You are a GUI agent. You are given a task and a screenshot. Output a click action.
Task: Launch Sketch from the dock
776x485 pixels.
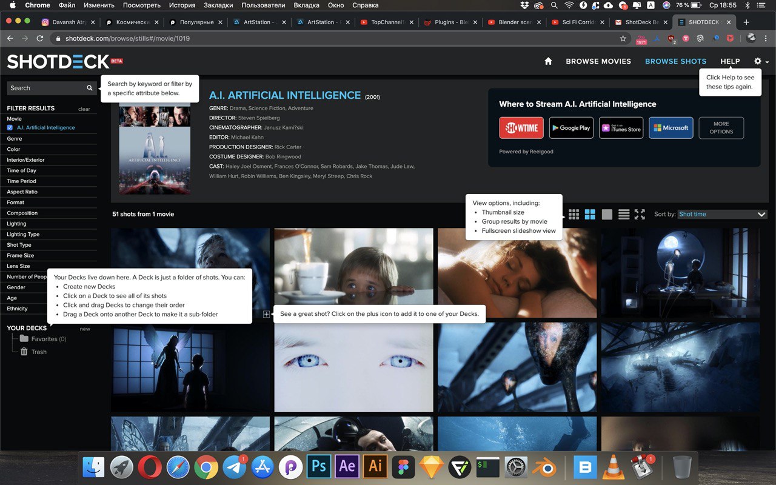point(431,467)
